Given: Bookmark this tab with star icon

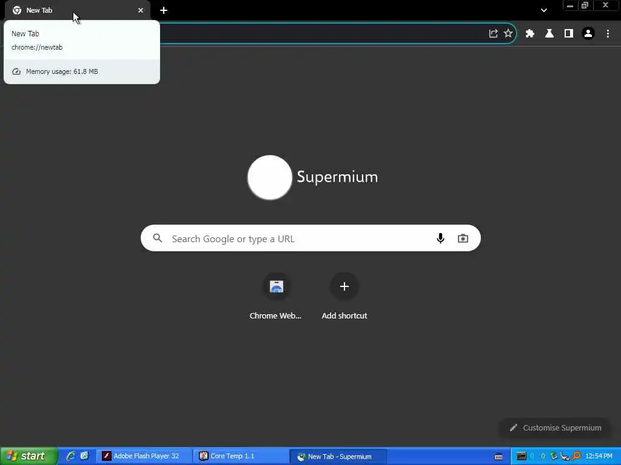Looking at the screenshot, I should point(508,33).
